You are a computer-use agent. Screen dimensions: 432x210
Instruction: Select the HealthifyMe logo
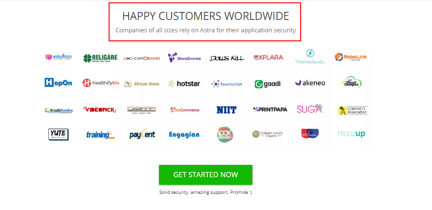[x=101, y=83]
